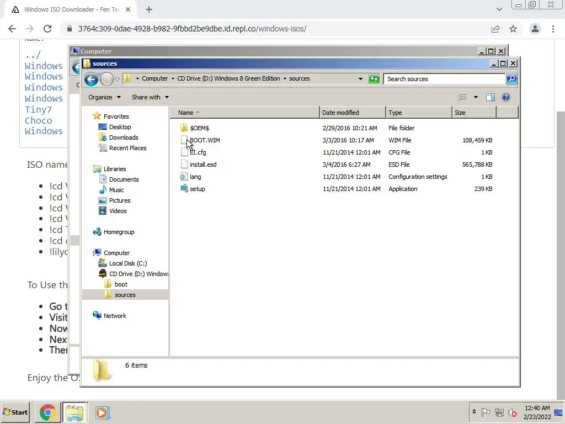Screen dimensions: 565x424
Task: Type in the Search sources field
Action: [x=444, y=78]
